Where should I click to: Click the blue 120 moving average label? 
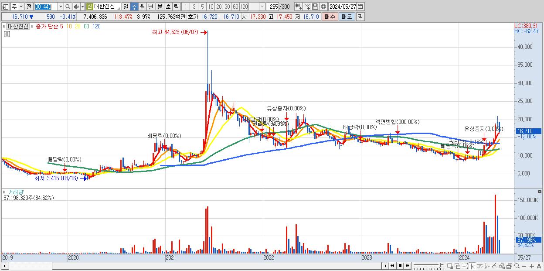(x=97, y=26)
